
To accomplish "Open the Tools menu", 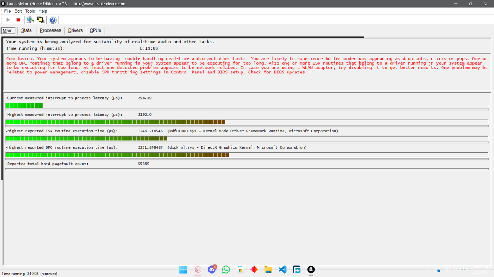I will pos(30,11).
